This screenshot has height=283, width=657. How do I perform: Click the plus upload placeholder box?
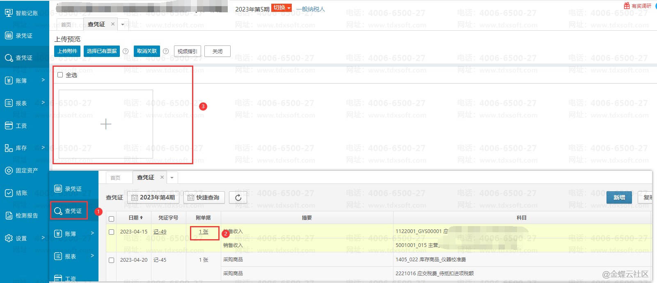[x=106, y=124]
